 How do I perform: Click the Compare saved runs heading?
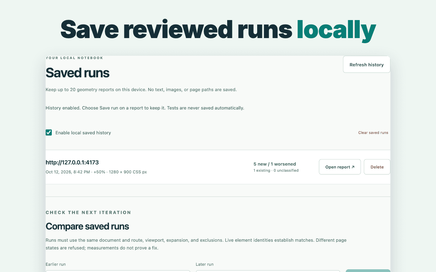(87, 226)
